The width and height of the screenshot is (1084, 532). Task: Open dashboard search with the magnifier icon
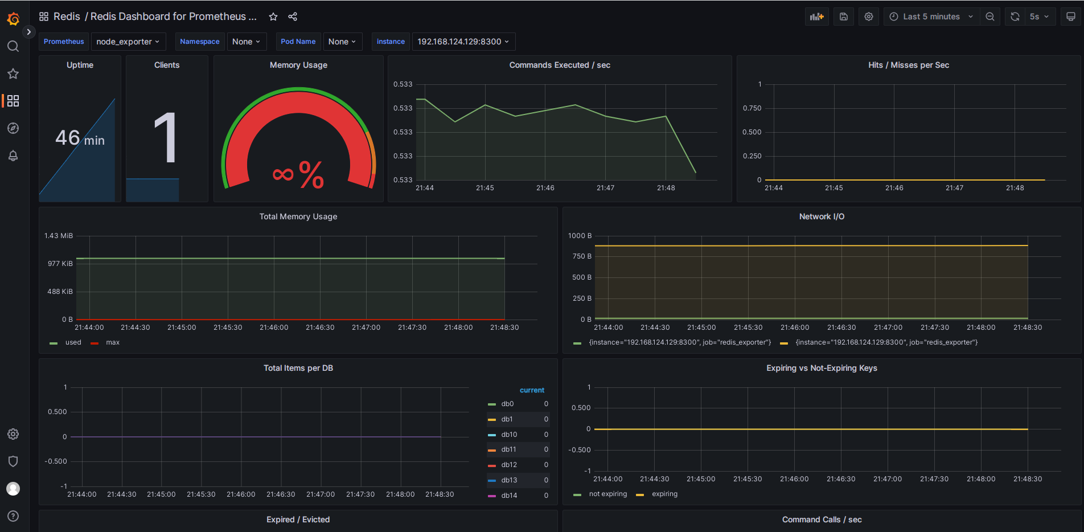coord(13,46)
